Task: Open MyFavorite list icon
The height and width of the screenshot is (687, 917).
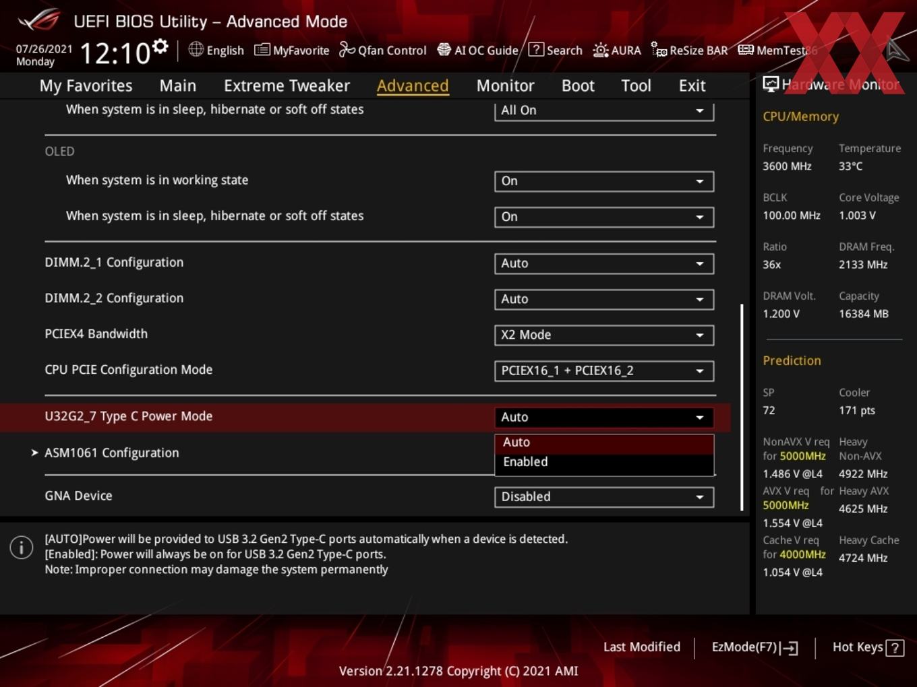Action: [x=262, y=50]
